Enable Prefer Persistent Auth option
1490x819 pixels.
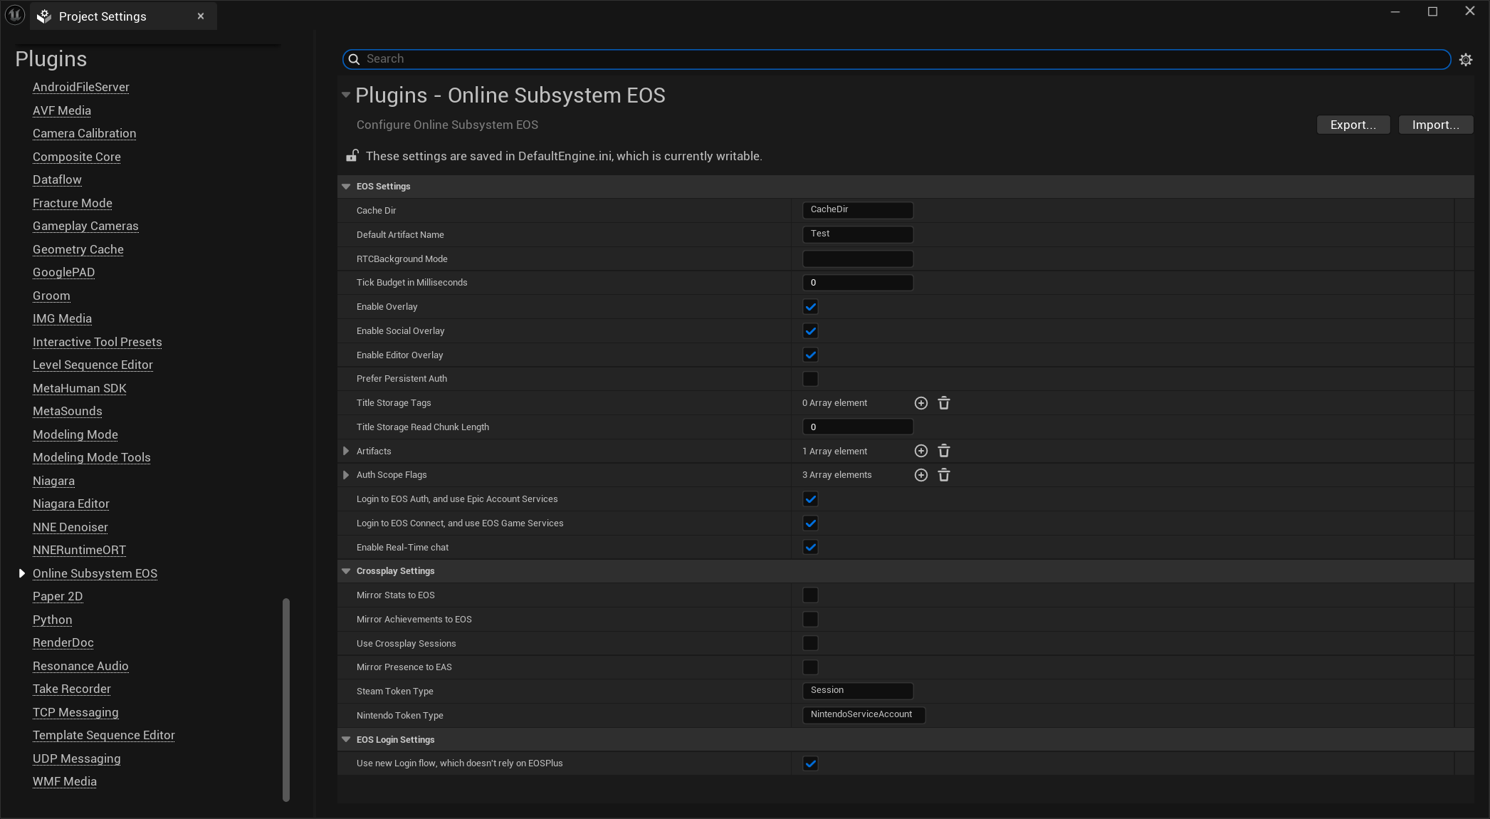(810, 379)
